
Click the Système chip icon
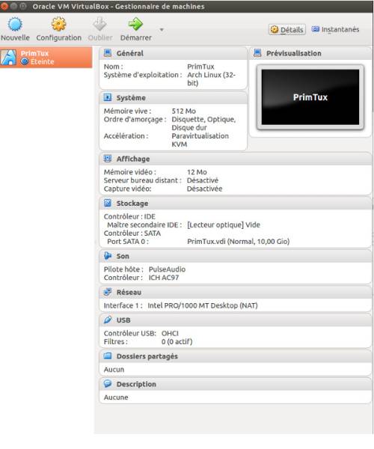pyautogui.click(x=108, y=97)
